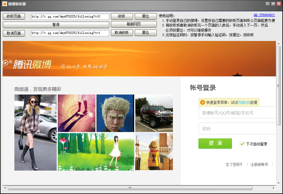Open the straw hat anime character image
This screenshot has height=194, width=283.
tap(154, 152)
